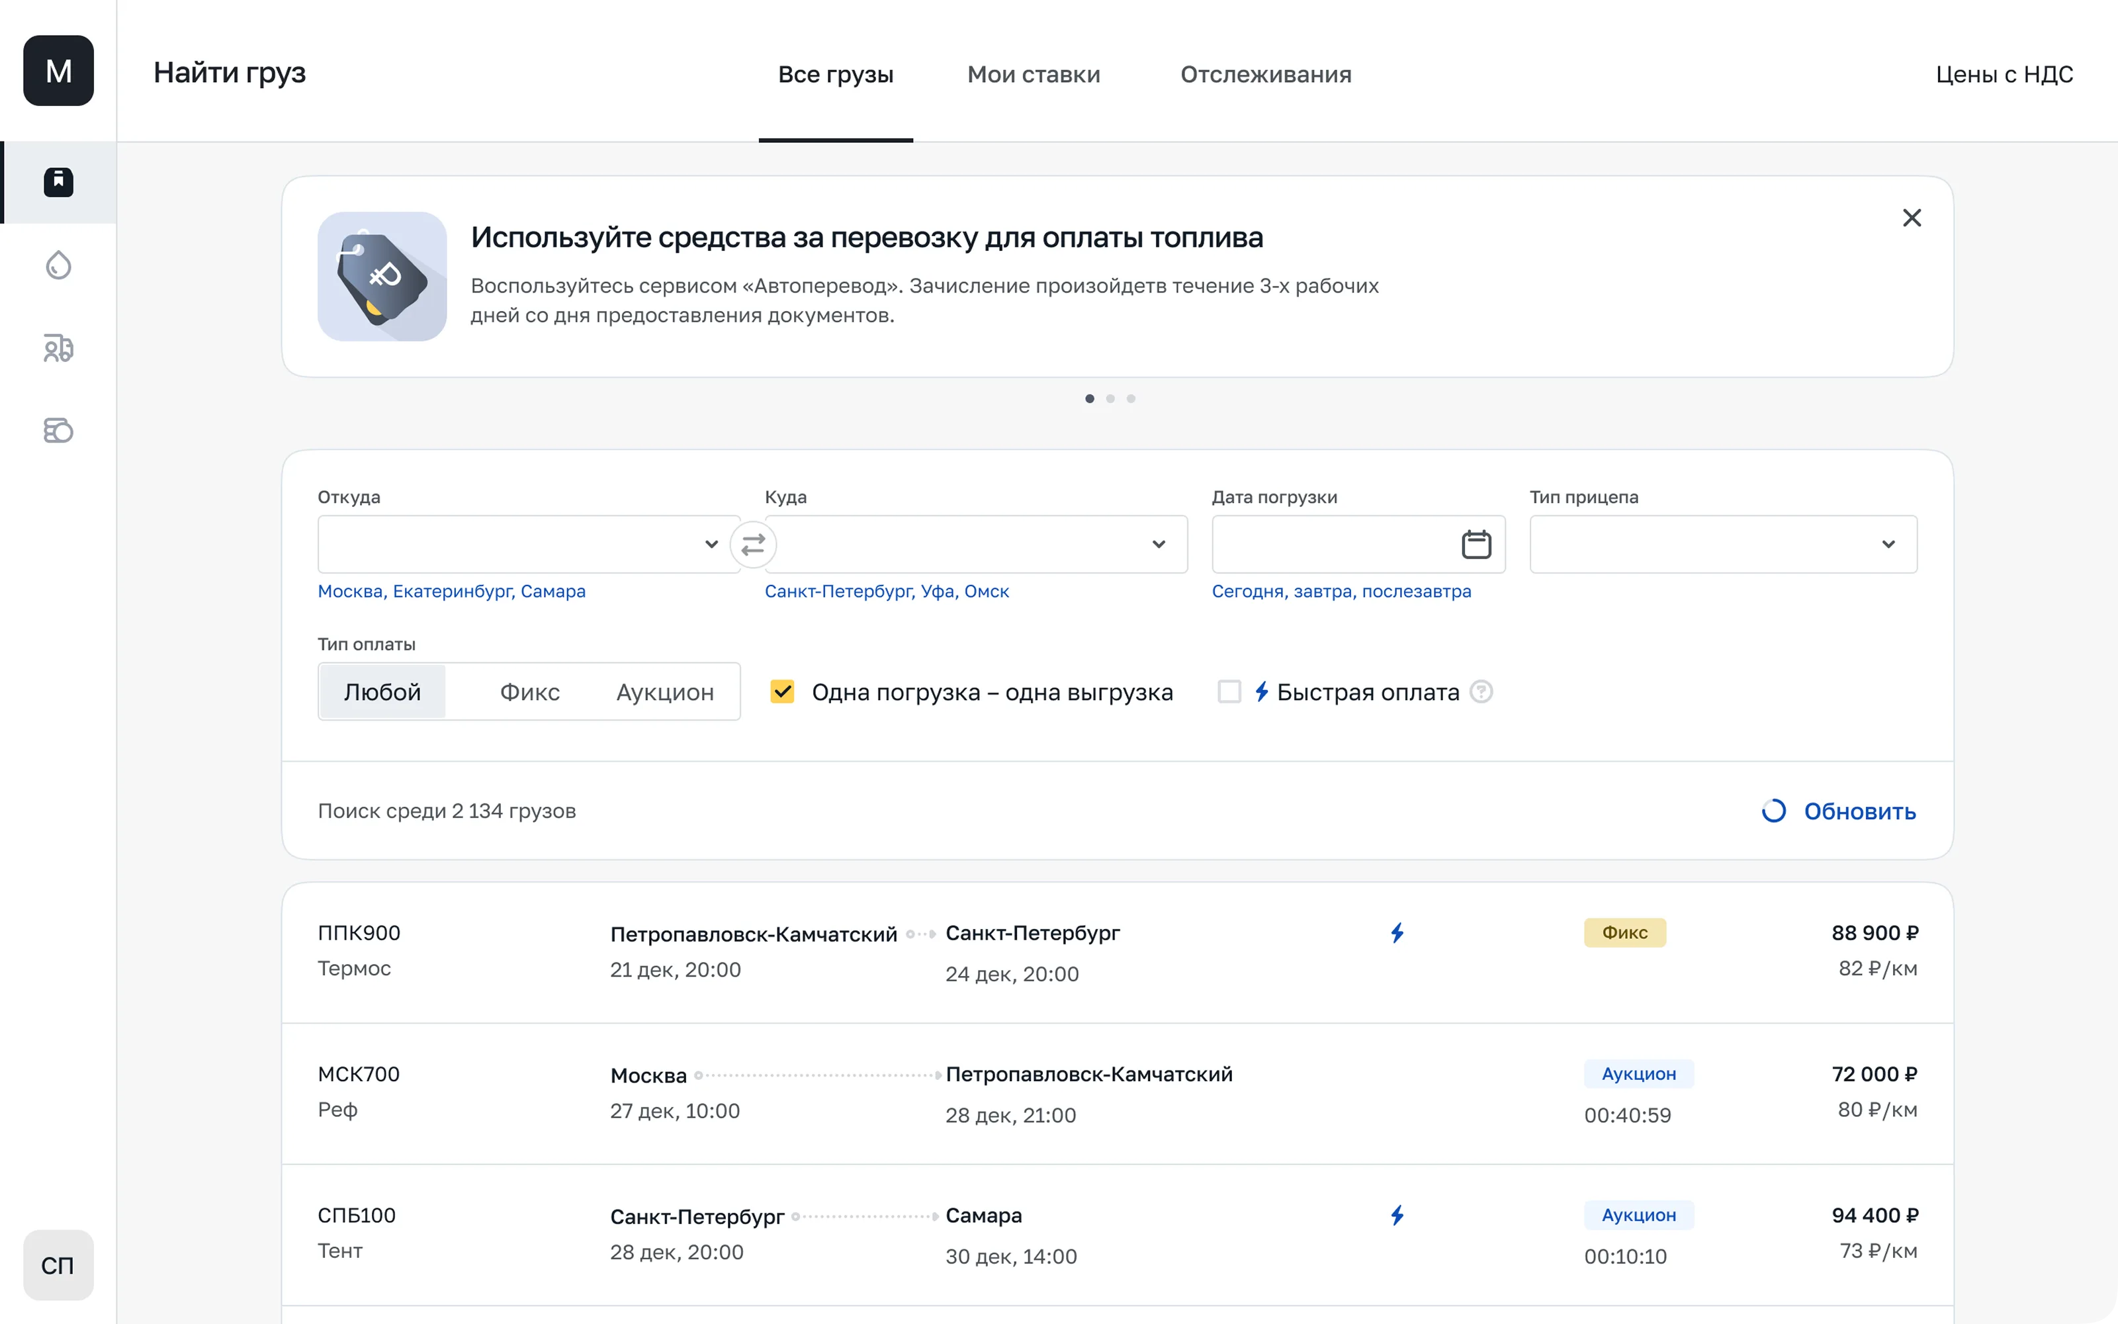The height and width of the screenshot is (1324, 2118).
Task: Select Аукцион payment type
Action: [x=666, y=691]
